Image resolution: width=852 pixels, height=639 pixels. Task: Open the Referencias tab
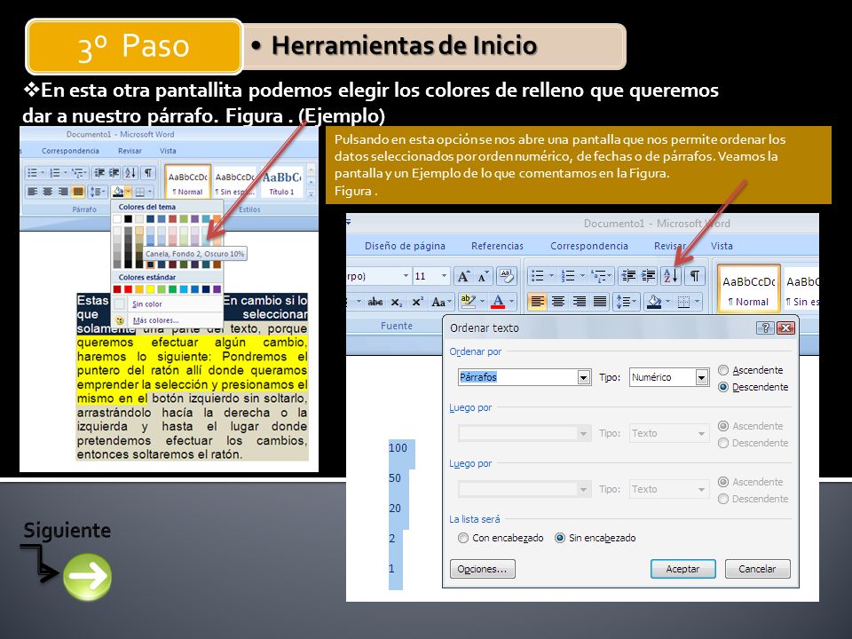pos(497,246)
